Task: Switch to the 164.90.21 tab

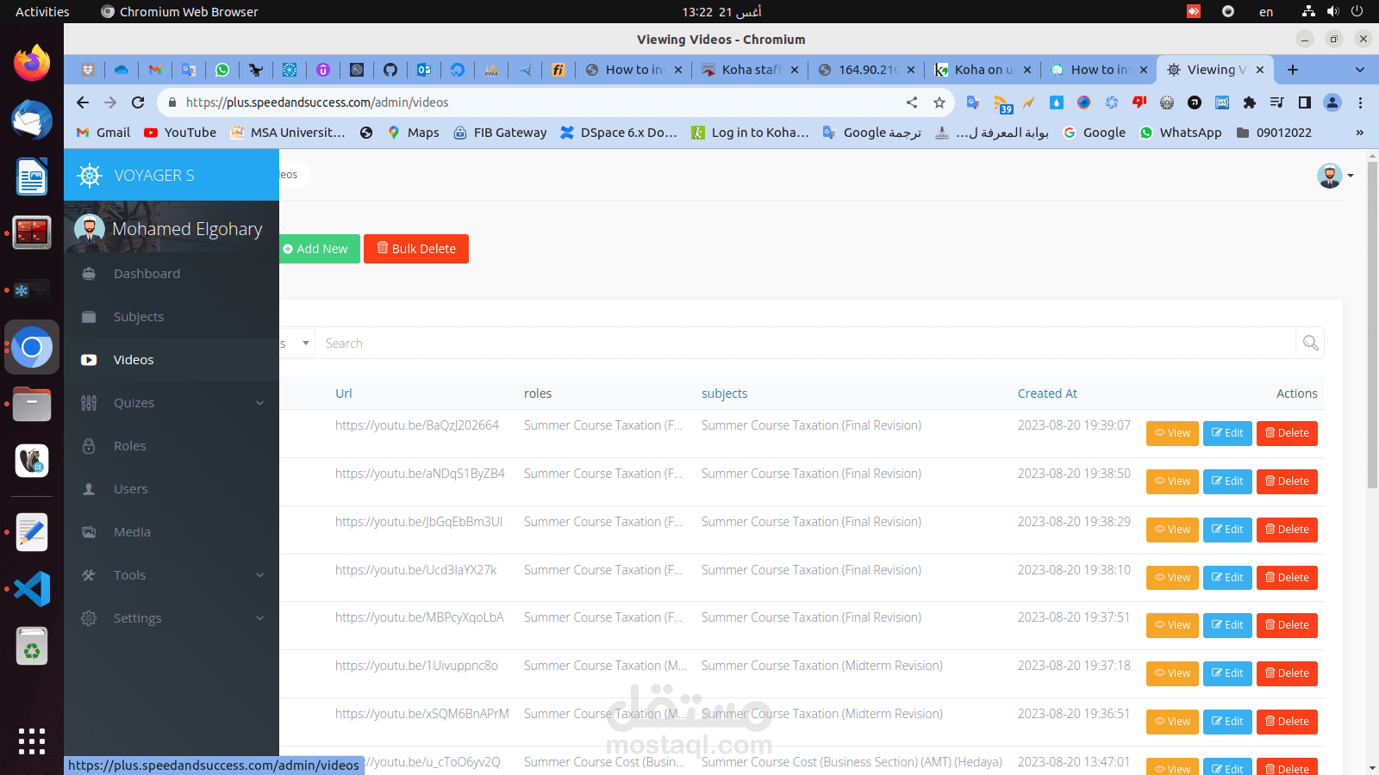Action: pos(866,70)
